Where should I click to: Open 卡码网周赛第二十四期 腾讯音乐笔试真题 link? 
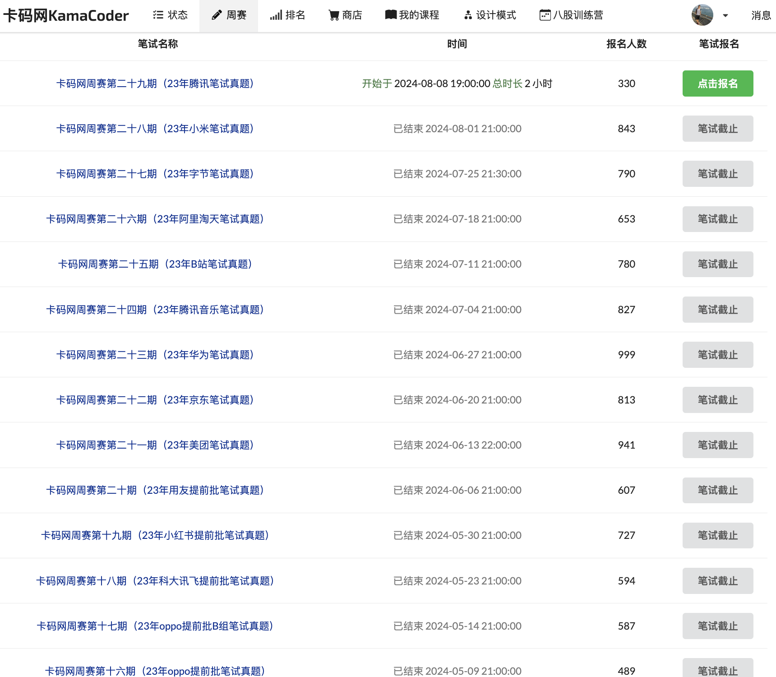[x=155, y=310]
